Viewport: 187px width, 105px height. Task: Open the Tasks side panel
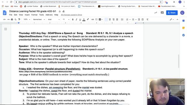pyautogui.click(x=183, y=35)
